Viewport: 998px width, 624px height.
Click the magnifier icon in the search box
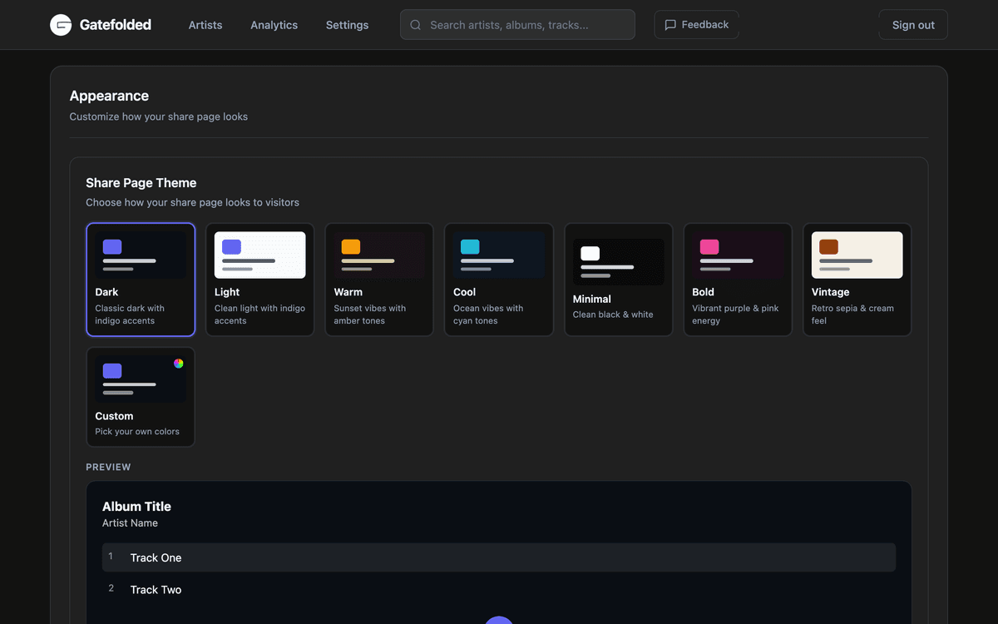click(416, 25)
